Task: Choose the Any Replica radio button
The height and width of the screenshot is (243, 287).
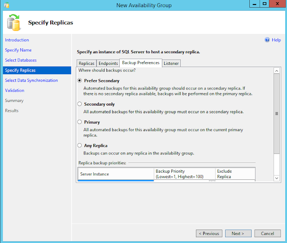Action: point(79,145)
